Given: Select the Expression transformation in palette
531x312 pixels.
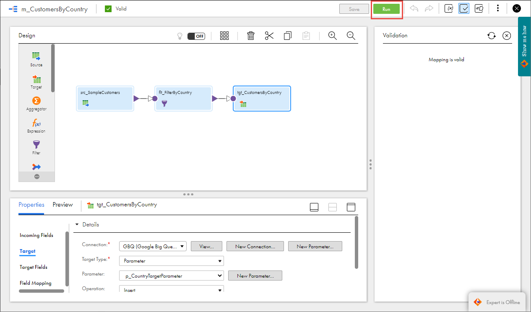Looking at the screenshot, I should pyautogui.click(x=36, y=126).
